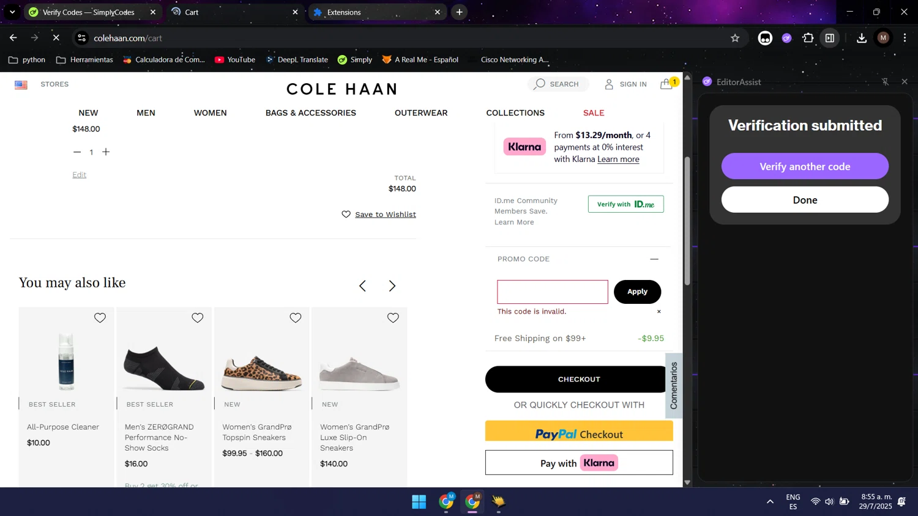This screenshot has width=918, height=516.
Task: Favorite the ZERØGRAND No-Show Socks heart
Action: pos(198,318)
